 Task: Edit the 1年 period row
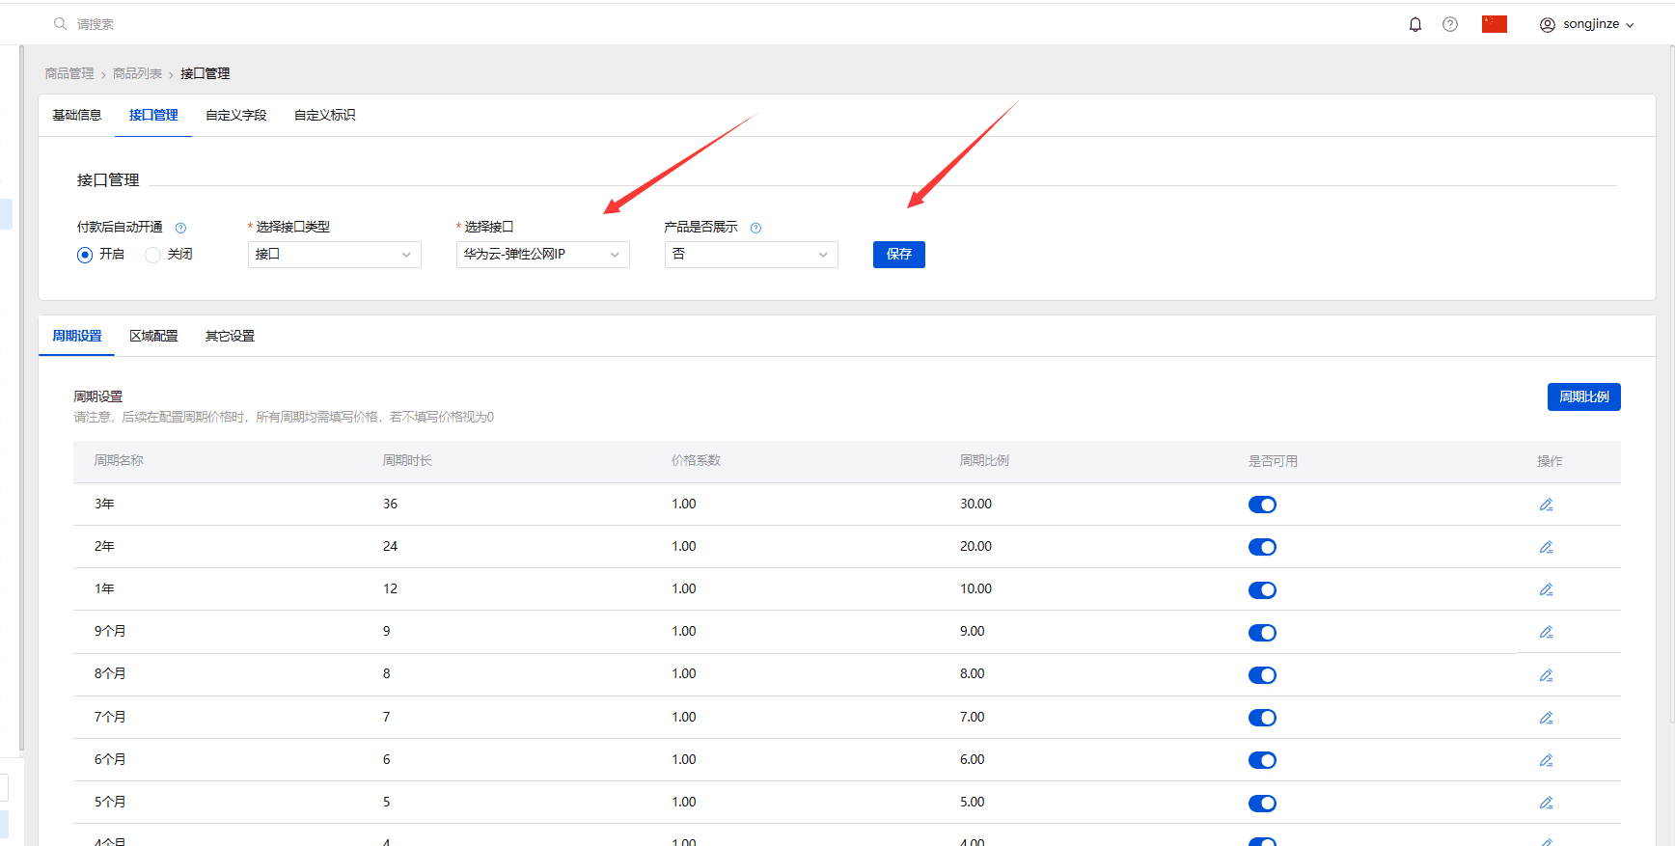coord(1546,589)
